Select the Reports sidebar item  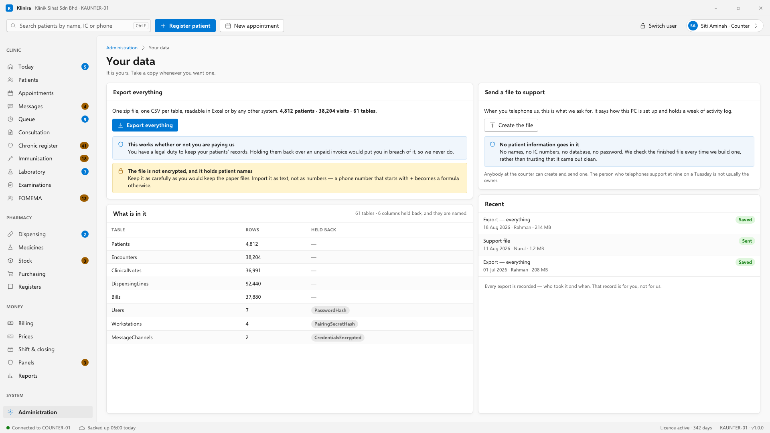click(x=48, y=376)
